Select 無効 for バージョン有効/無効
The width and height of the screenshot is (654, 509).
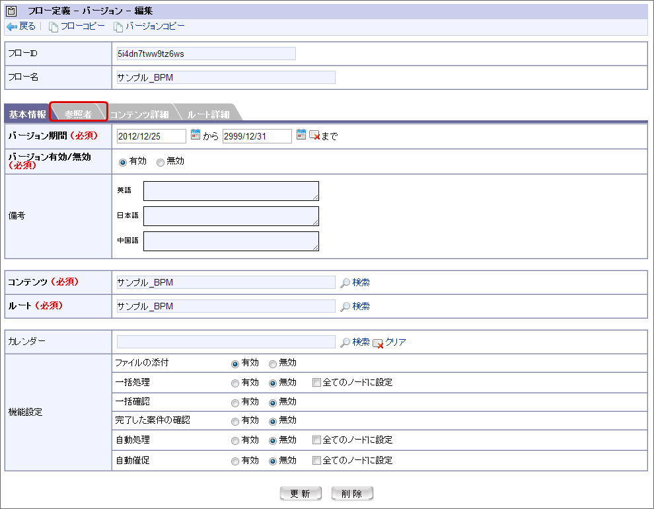pyautogui.click(x=160, y=162)
